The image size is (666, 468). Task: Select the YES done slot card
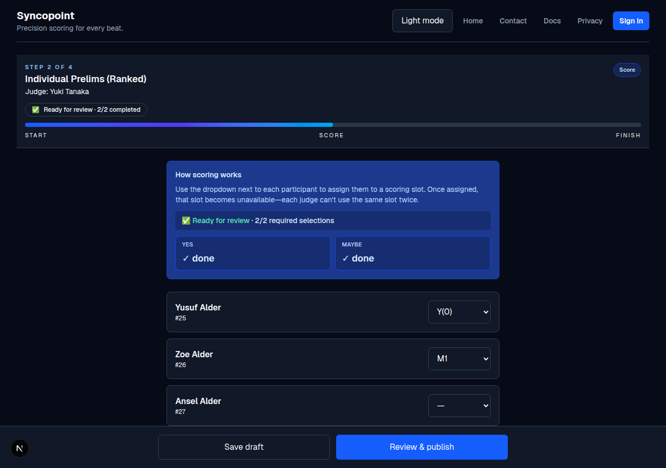click(x=253, y=253)
